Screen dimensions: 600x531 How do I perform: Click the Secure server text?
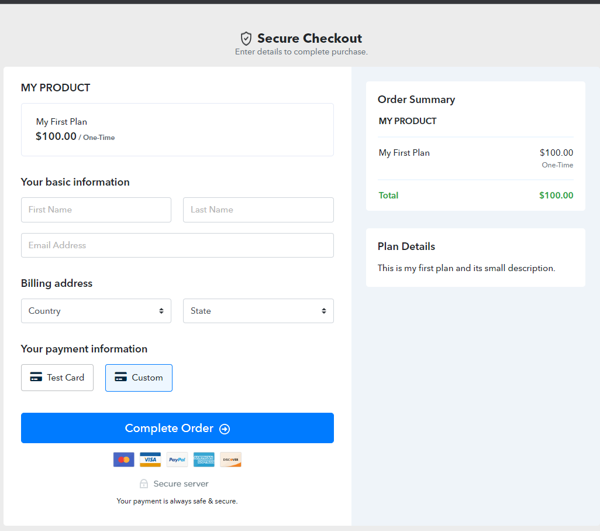pyautogui.click(x=181, y=484)
